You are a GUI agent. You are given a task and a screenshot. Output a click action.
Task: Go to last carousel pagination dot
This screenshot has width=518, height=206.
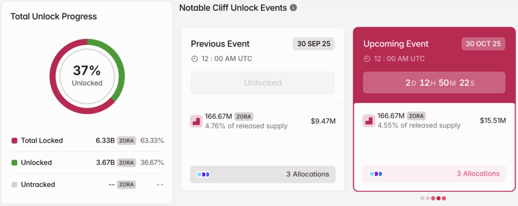tap(444, 198)
